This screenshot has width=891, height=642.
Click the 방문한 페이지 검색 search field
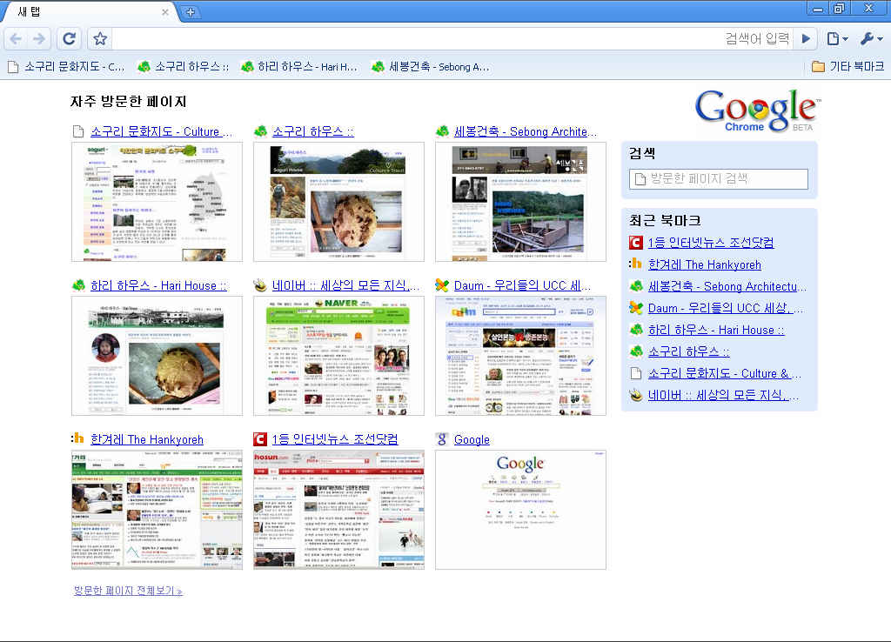coord(719,179)
